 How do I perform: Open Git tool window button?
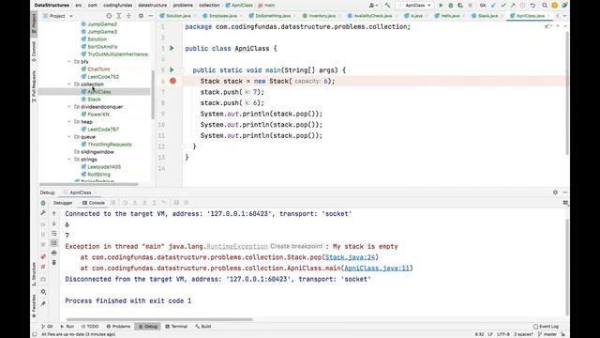[x=48, y=327]
